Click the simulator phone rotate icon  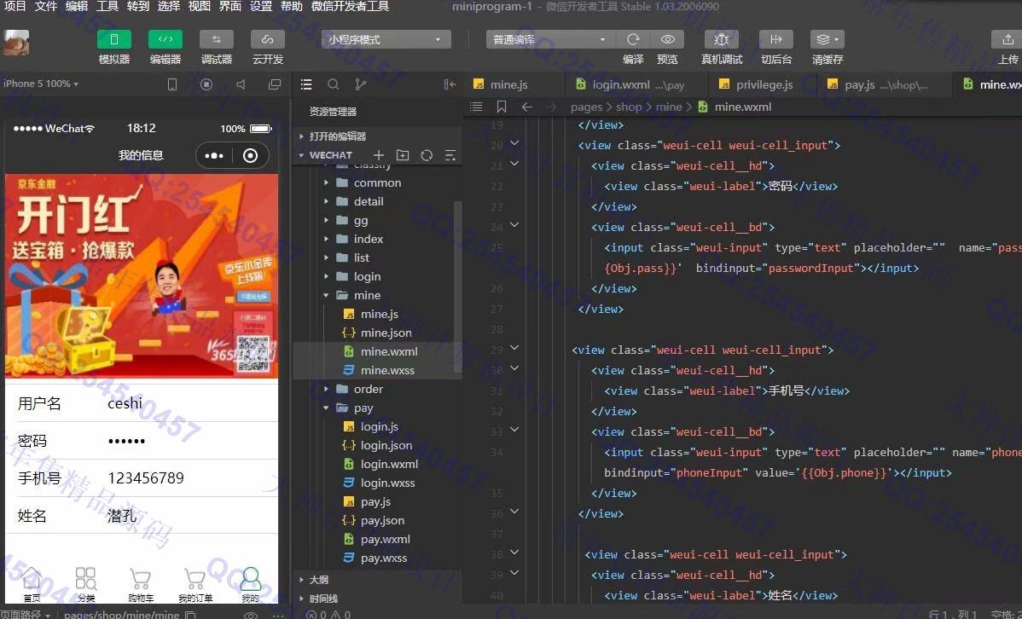(172, 84)
